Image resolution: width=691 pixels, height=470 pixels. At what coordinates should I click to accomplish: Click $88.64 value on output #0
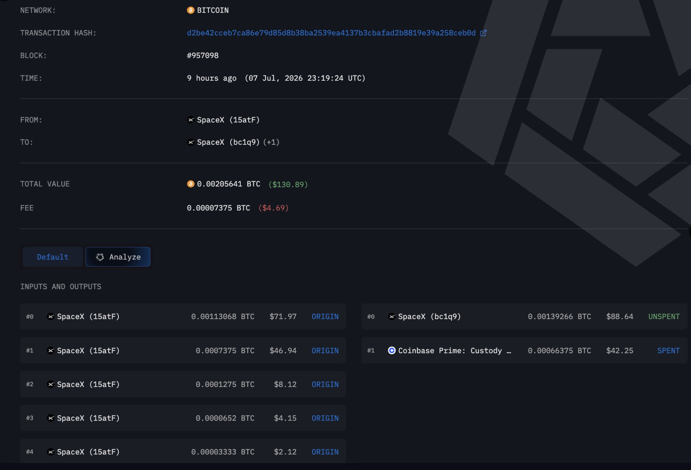point(620,316)
